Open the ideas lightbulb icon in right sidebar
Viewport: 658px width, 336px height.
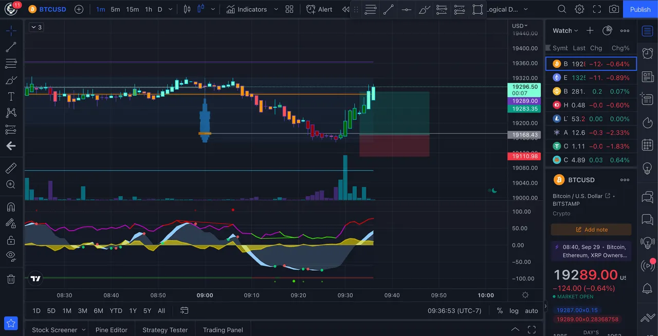tap(648, 167)
